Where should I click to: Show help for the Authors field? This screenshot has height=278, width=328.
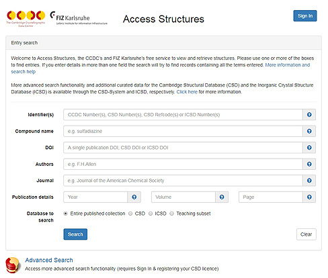[x=309, y=164]
